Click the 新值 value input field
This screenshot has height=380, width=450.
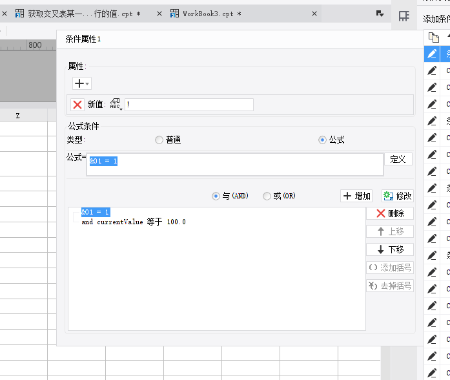tap(189, 105)
